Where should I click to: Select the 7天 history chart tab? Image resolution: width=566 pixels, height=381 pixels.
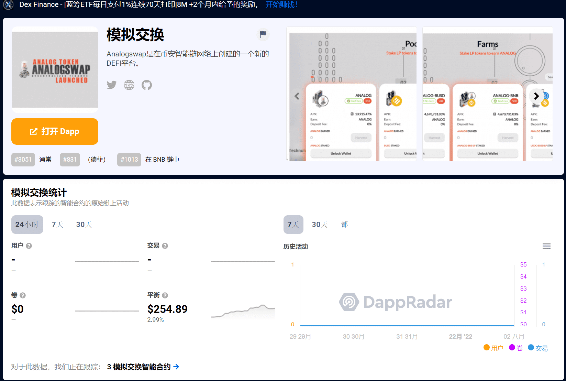293,225
